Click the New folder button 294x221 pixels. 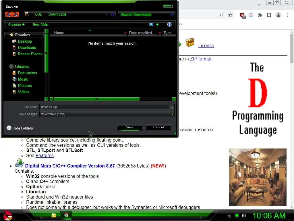pyautogui.click(x=41, y=24)
